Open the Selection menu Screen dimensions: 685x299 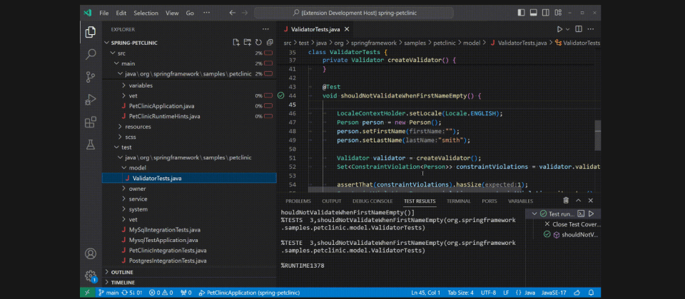(146, 13)
